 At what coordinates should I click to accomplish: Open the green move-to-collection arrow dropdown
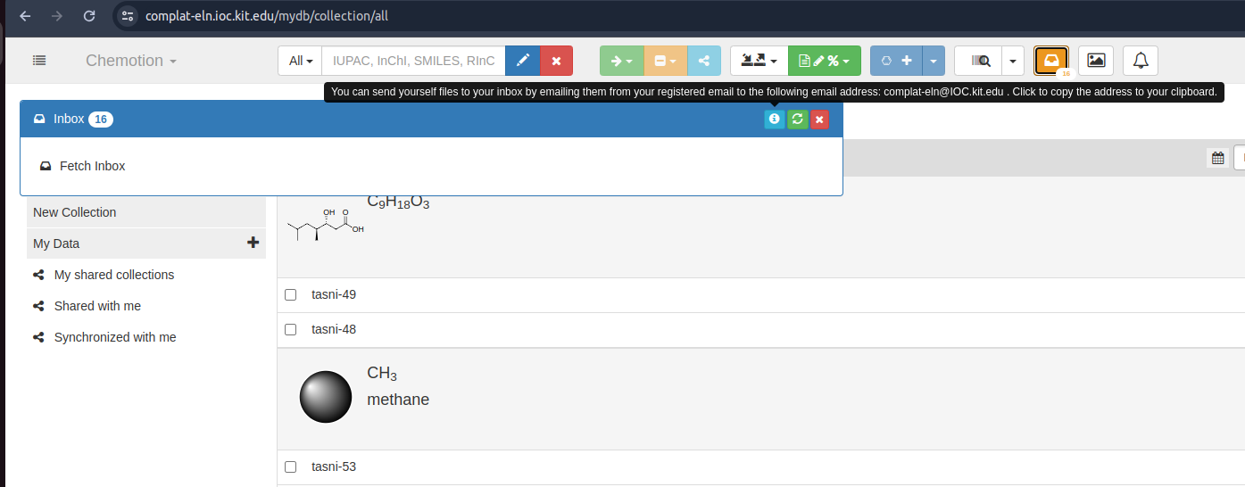coord(621,61)
